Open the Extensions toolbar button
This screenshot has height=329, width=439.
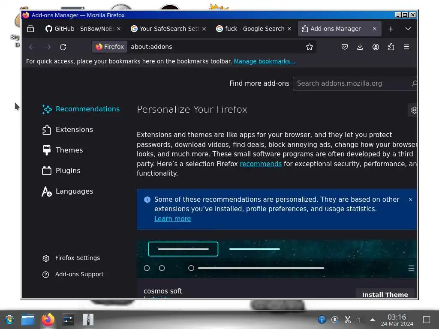point(391,47)
